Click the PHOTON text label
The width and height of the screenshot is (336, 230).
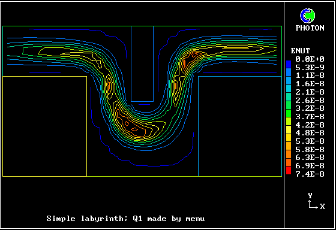(x=310, y=28)
